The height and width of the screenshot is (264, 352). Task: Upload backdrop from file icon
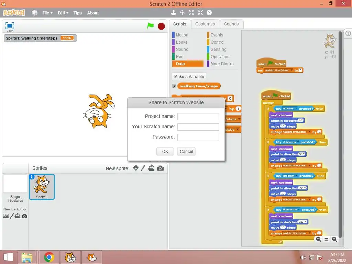pos(18,216)
